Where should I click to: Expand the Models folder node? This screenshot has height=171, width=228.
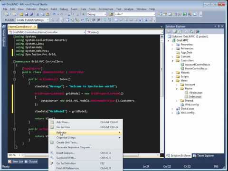pyautogui.click(x=172, y=73)
